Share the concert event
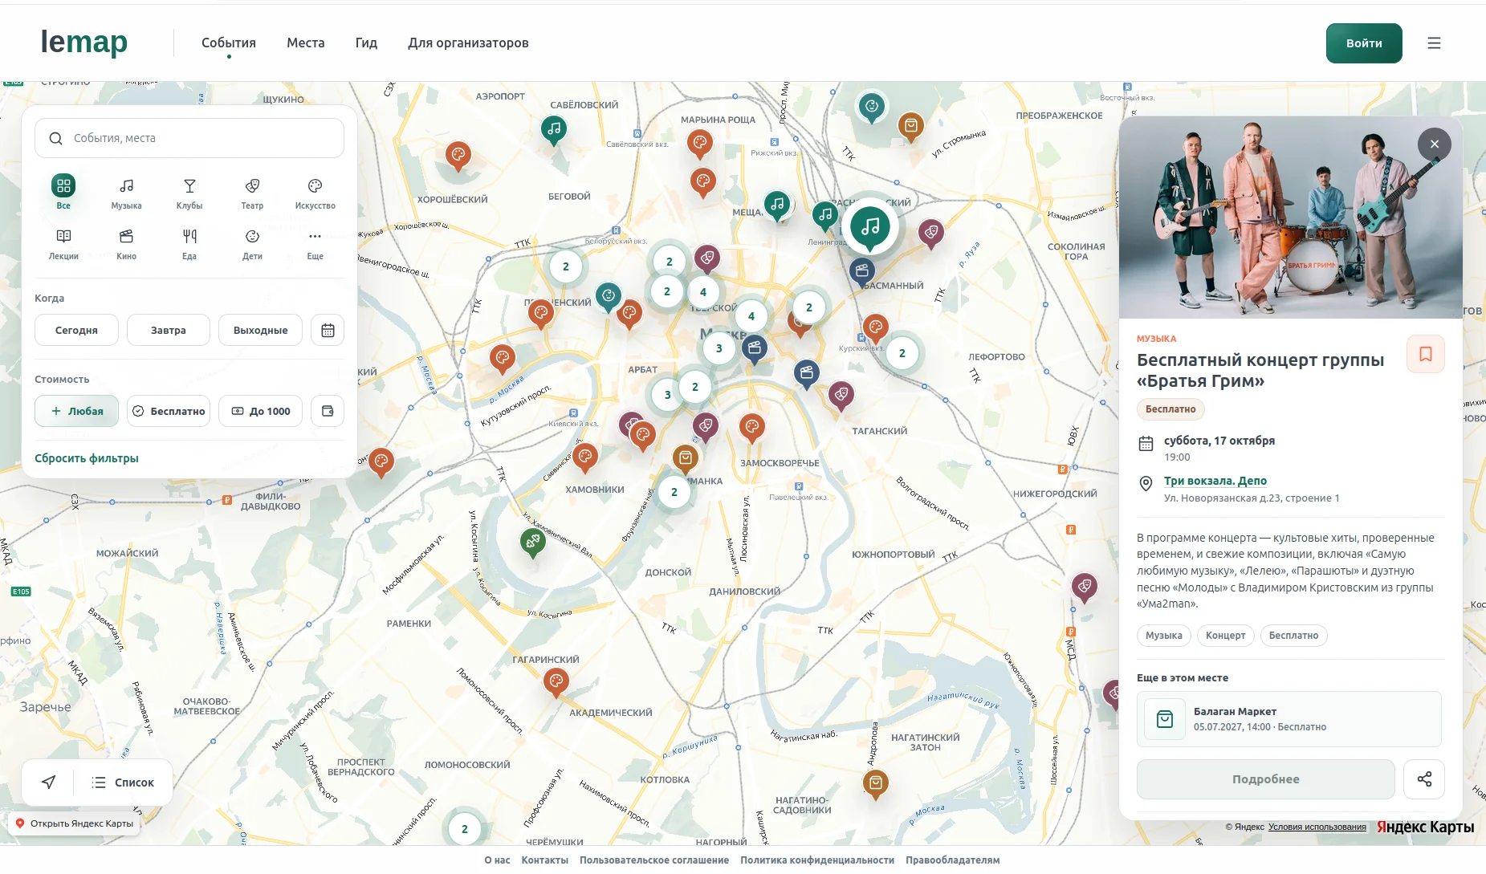 [1423, 779]
